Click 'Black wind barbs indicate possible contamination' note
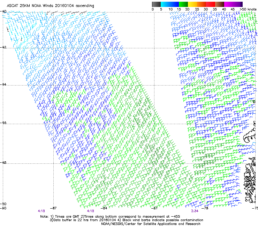The width and height of the screenshot is (258, 226). click(163, 220)
